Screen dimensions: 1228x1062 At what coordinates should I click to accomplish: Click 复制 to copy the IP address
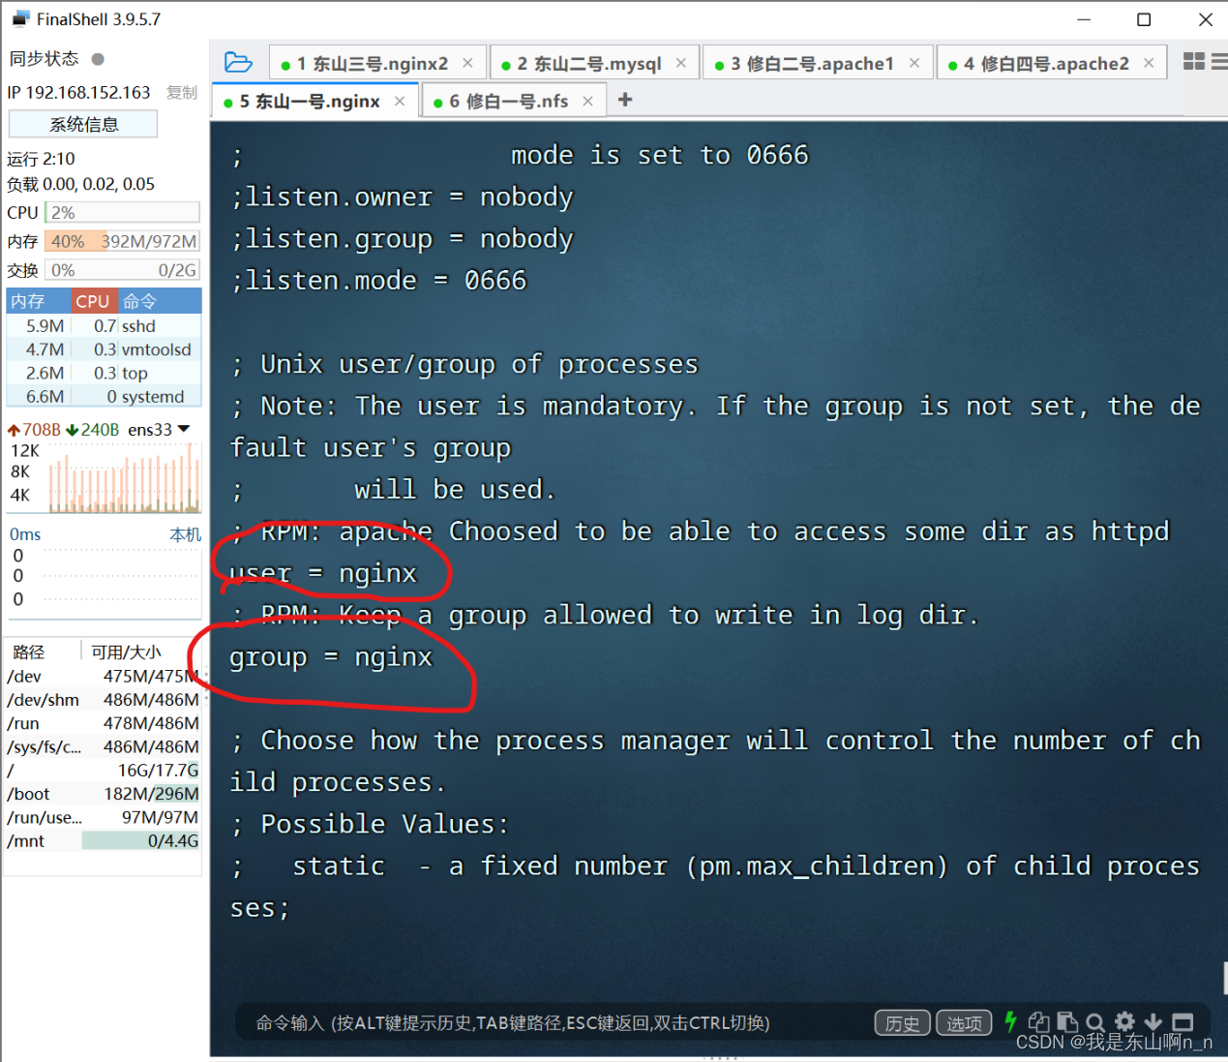[182, 92]
